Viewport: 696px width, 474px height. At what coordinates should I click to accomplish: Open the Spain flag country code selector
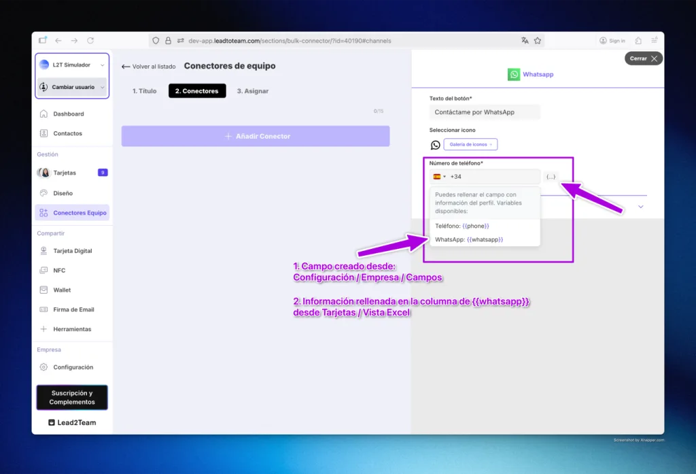pyautogui.click(x=440, y=176)
